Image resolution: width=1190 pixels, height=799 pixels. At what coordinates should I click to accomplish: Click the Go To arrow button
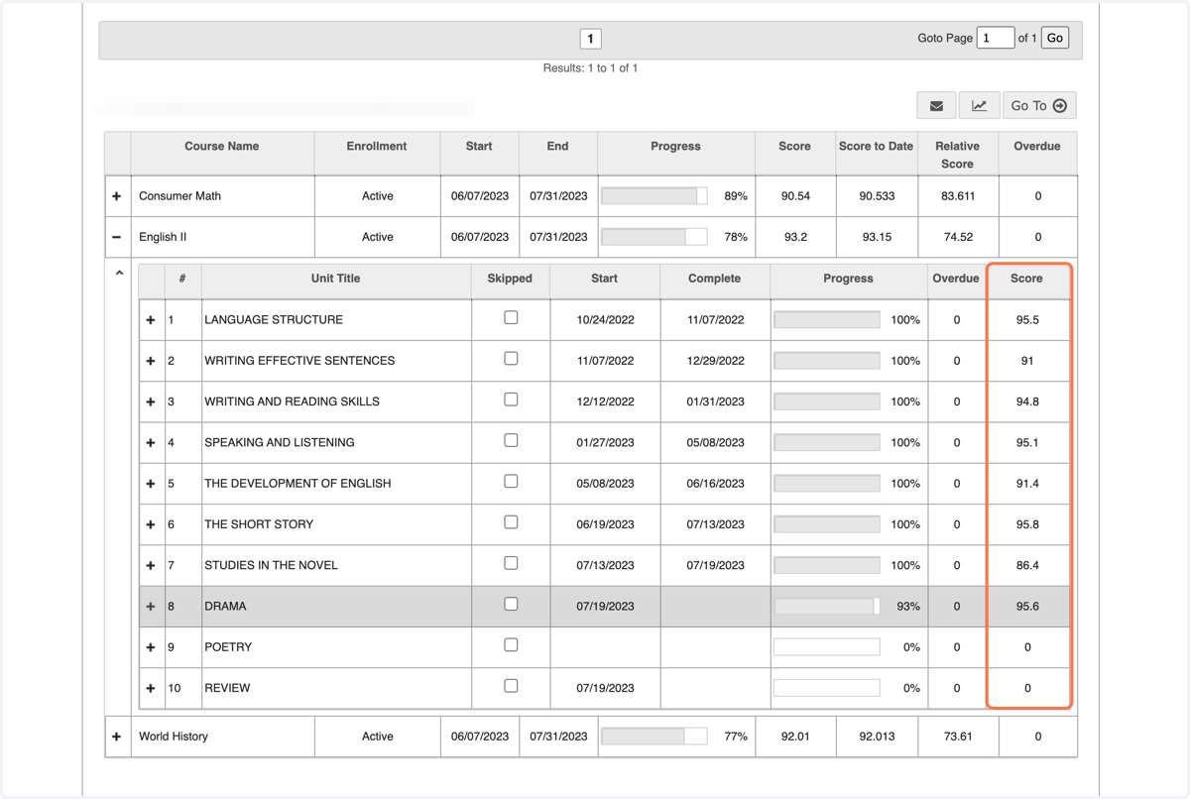[x=1038, y=105]
